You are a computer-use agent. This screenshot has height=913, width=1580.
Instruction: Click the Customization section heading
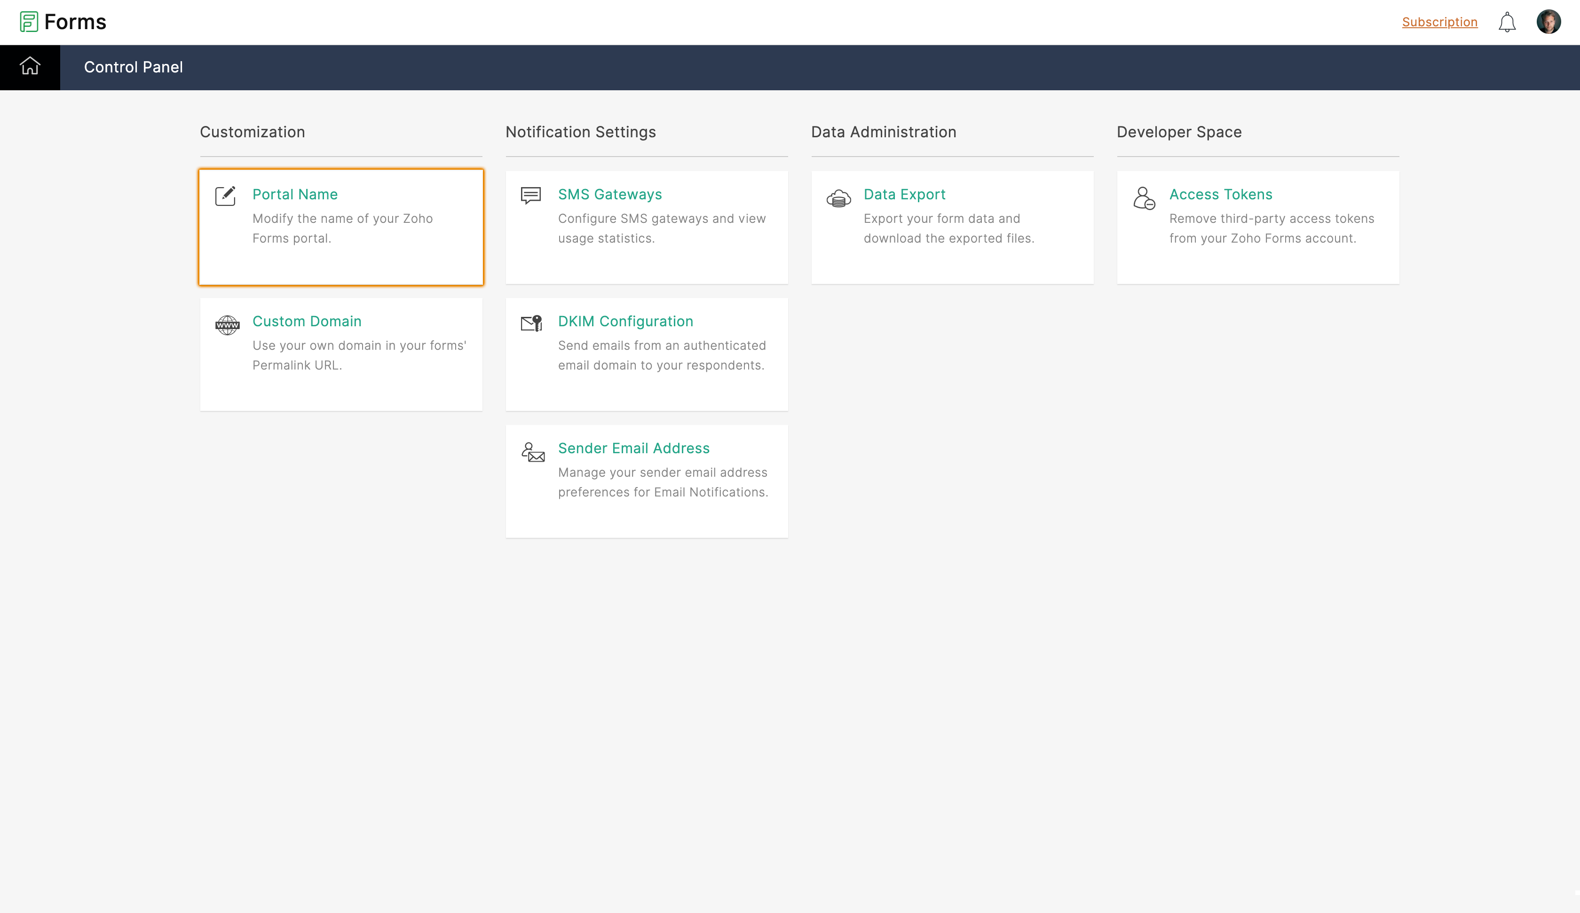252,132
